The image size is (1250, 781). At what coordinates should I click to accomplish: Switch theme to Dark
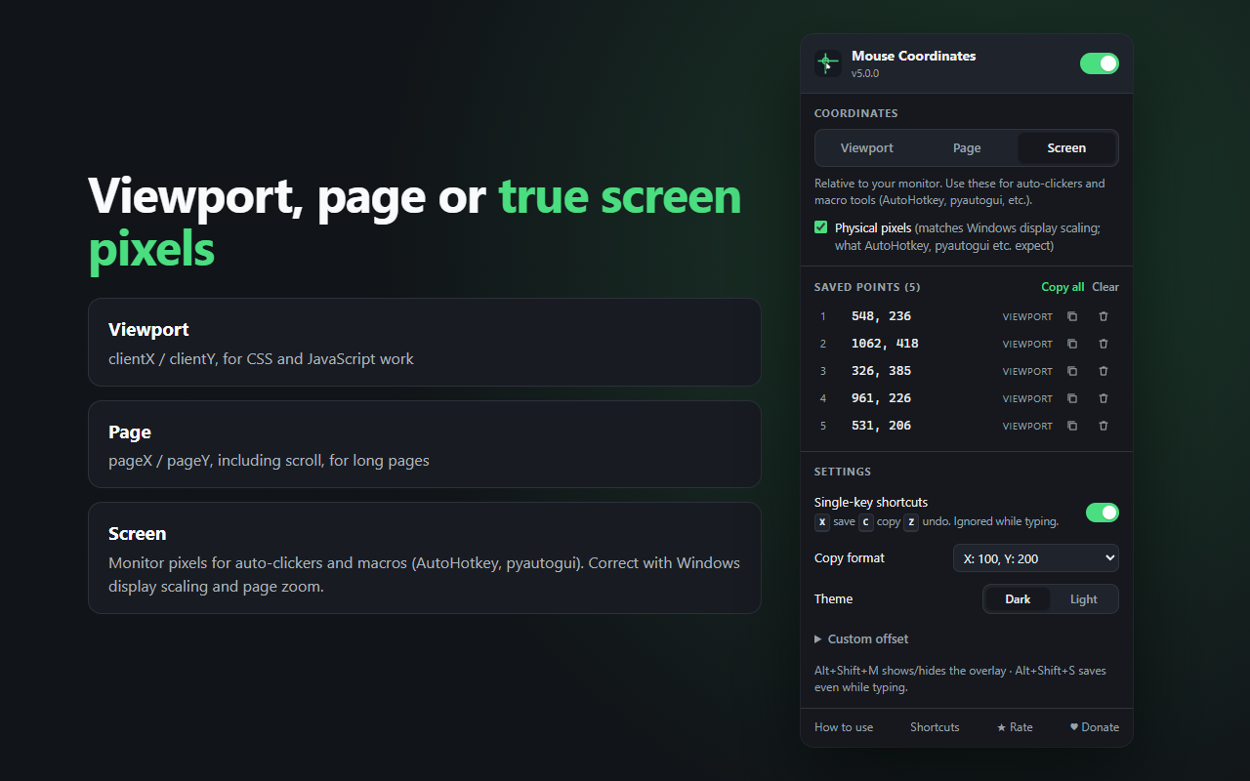1018,599
